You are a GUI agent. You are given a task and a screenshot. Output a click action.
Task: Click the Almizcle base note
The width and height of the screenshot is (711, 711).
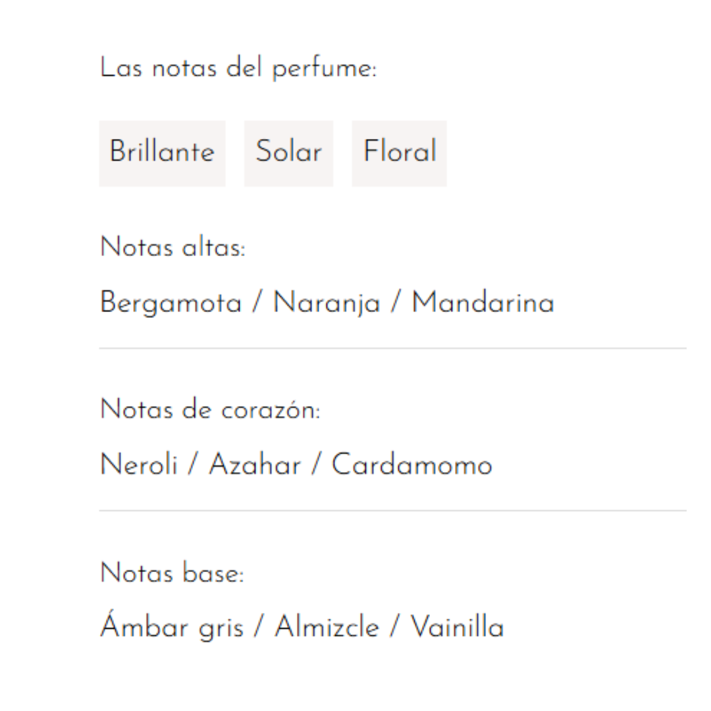coord(327,627)
